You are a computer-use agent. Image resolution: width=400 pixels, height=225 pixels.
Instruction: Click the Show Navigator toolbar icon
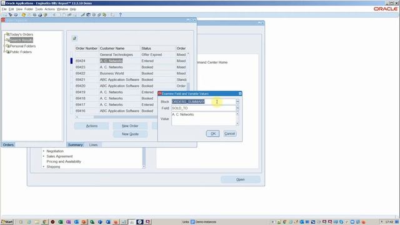pos(16,15)
